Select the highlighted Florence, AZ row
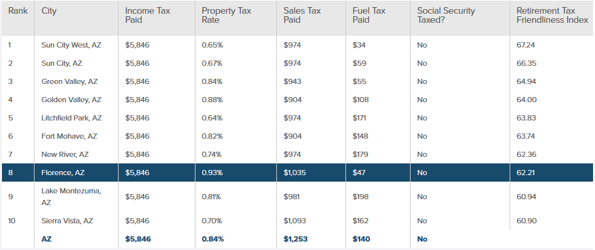 (297, 173)
